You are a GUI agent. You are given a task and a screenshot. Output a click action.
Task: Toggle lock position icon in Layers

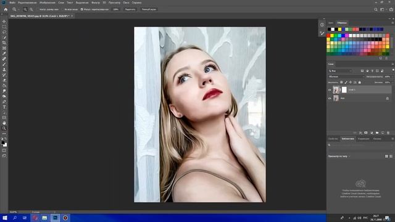click(351, 82)
